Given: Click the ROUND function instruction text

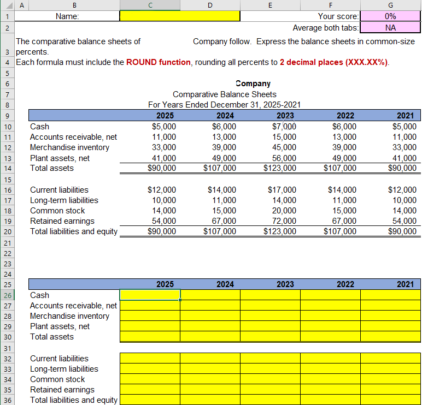Looking at the screenshot, I should [x=159, y=62].
